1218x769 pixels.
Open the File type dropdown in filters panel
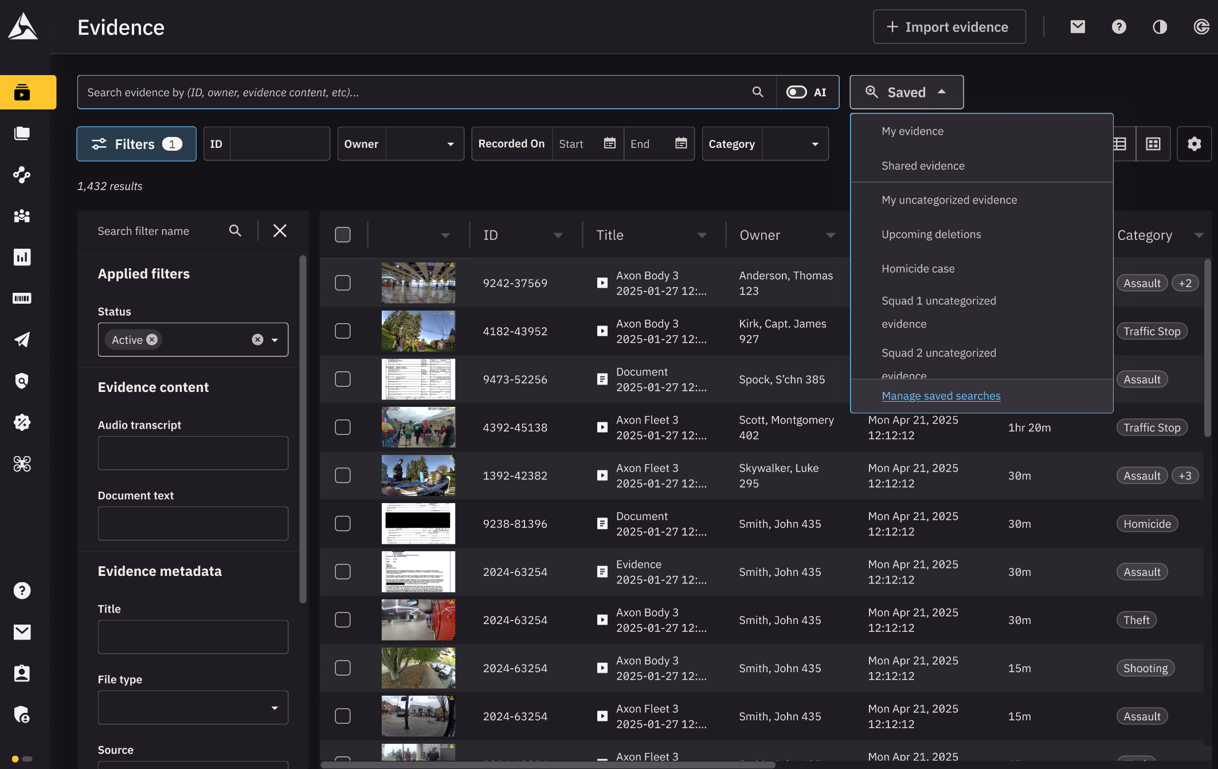coord(193,707)
